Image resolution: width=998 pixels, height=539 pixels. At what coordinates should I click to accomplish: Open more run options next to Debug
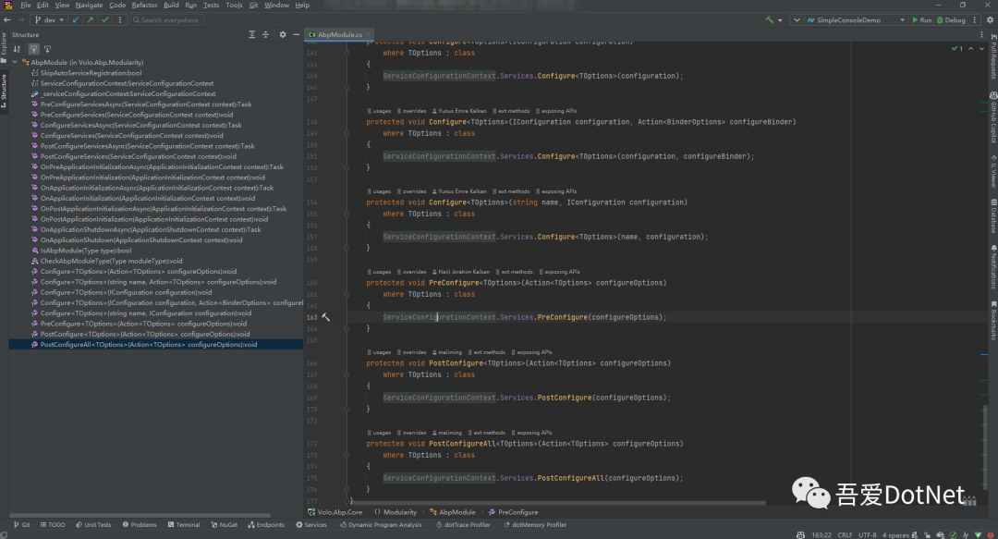pos(975,20)
